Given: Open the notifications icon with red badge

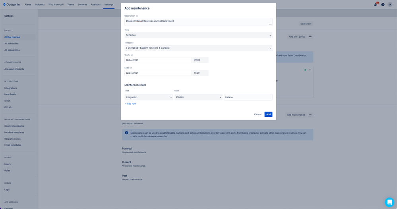Looking at the screenshot, I should [x=376, y=4].
